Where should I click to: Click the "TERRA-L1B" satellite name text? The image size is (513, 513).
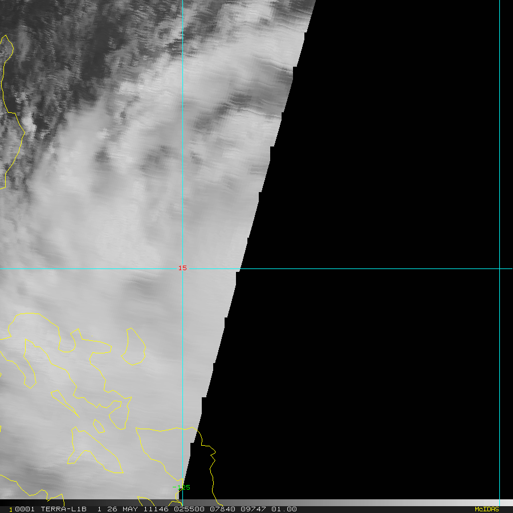pos(64,509)
